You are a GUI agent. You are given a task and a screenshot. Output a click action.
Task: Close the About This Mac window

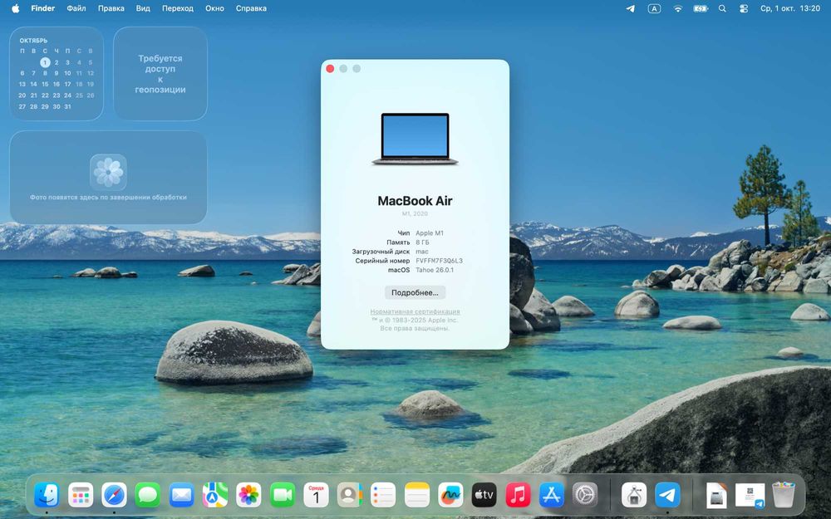tap(330, 69)
